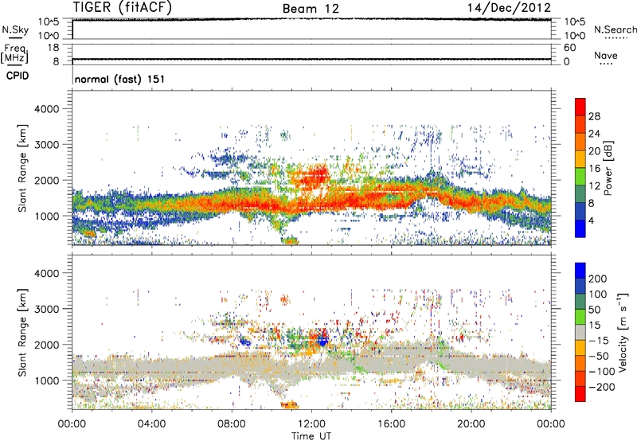Click '4000' on the power panel range axis
This screenshot has width=637, height=441.
(47, 109)
